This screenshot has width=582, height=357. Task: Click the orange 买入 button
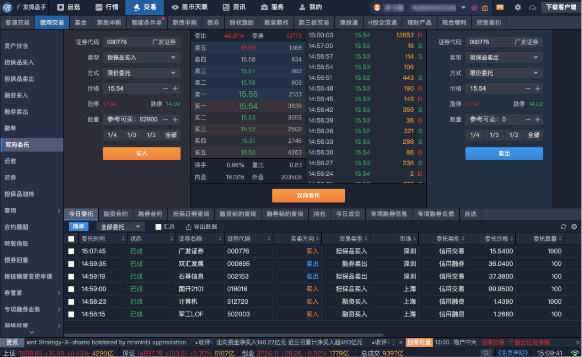142,153
